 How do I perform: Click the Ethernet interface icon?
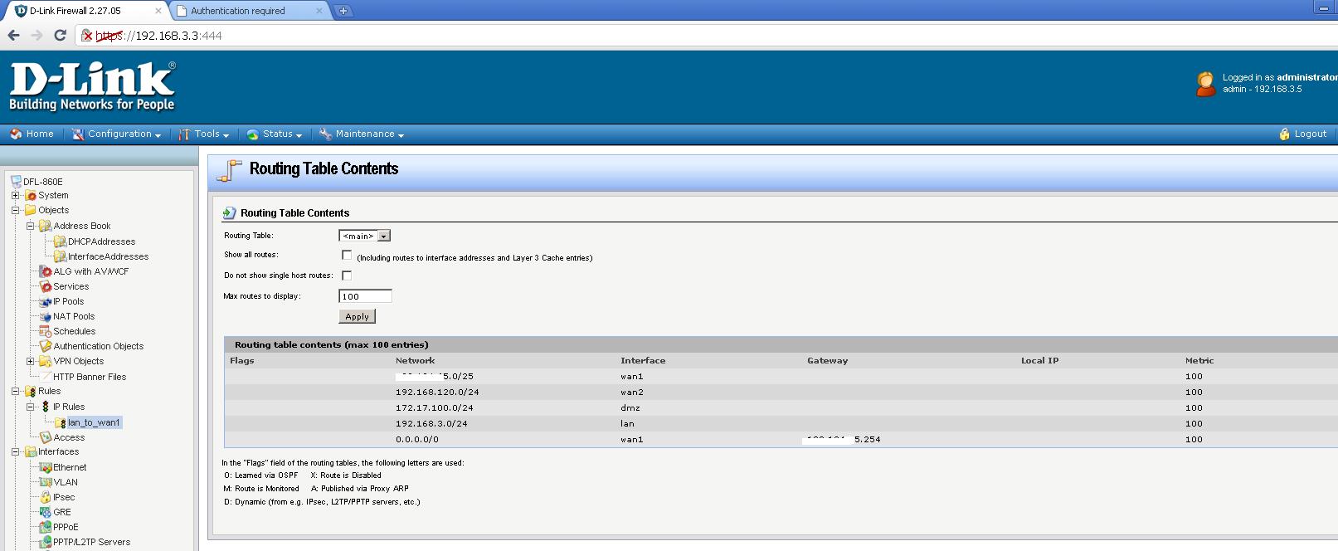click(46, 467)
